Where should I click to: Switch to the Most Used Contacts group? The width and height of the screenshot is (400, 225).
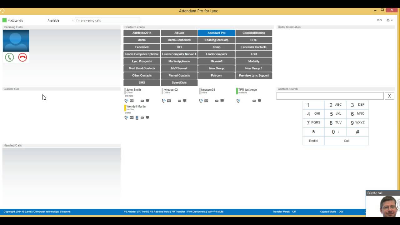point(142,68)
